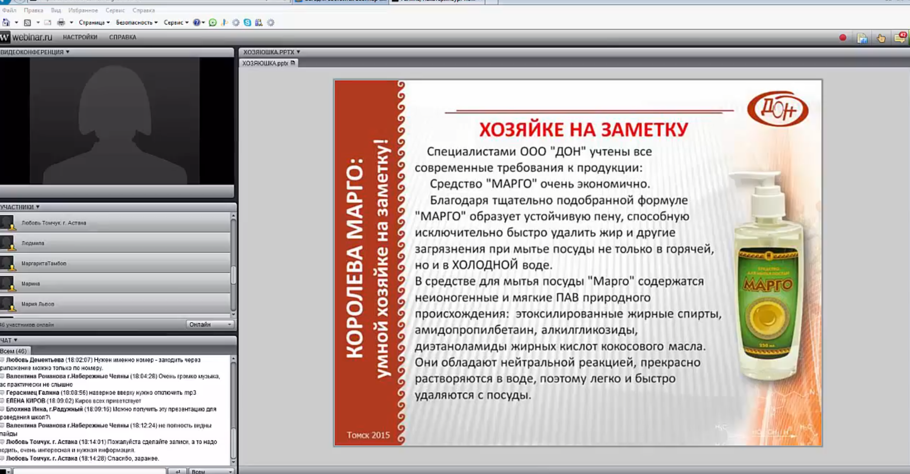Viewport: 910px width, 474px height.
Task: Select participant МаргаритаТамбов in list
Action: click(44, 264)
